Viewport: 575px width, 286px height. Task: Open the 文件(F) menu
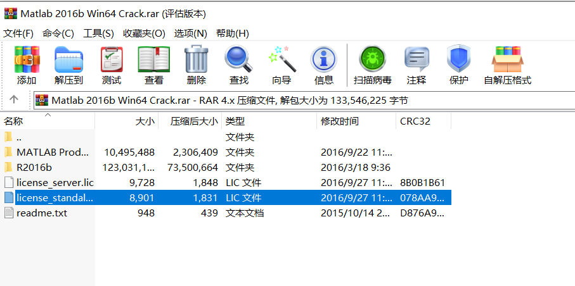[18, 34]
